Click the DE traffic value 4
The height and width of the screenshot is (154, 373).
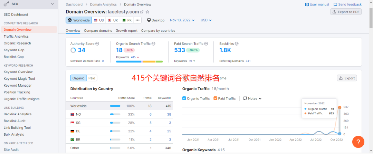[x=150, y=131]
